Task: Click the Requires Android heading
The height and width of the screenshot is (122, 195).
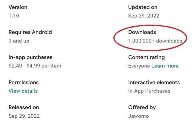Action: pyautogui.click(x=30, y=32)
